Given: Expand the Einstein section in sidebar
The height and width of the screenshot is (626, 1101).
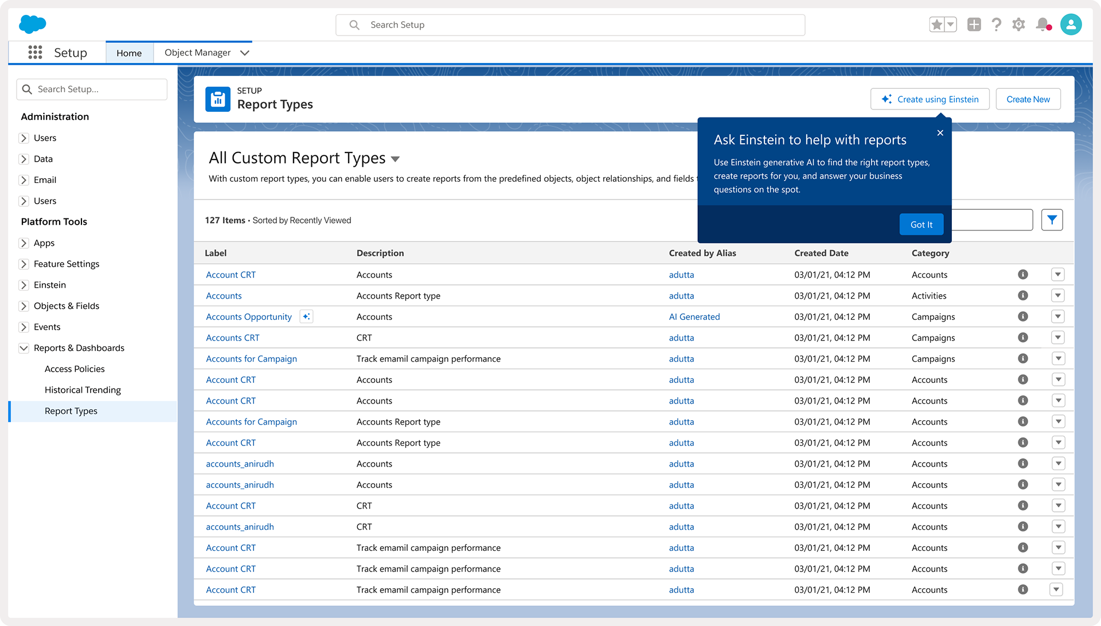Looking at the screenshot, I should tap(24, 285).
